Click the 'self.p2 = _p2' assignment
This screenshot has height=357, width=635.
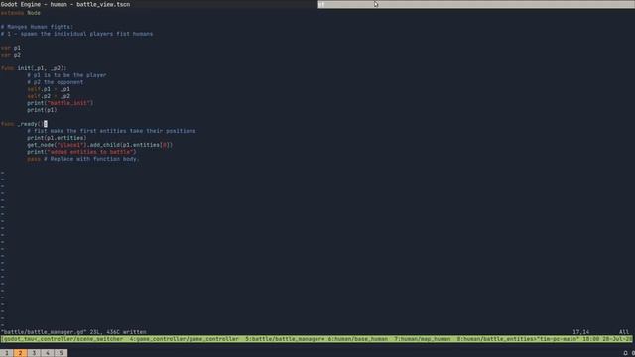click(49, 96)
